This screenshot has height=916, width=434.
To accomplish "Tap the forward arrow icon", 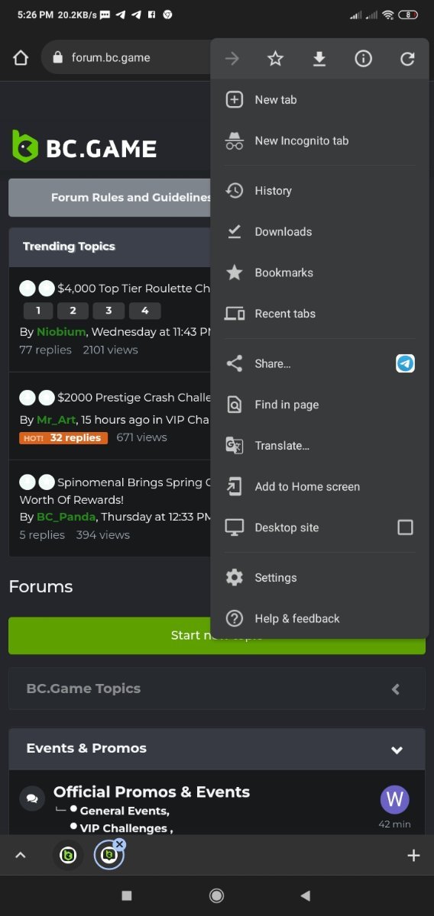I will click(232, 59).
